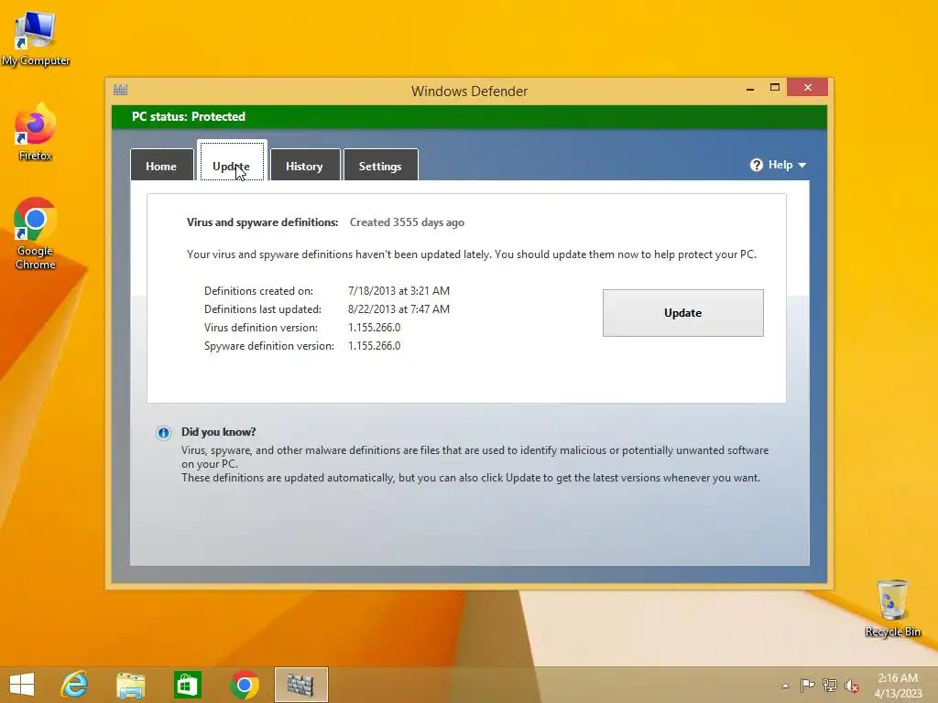Click 'Definitions last updated:' label
This screenshot has width=938, height=703.
[263, 309]
